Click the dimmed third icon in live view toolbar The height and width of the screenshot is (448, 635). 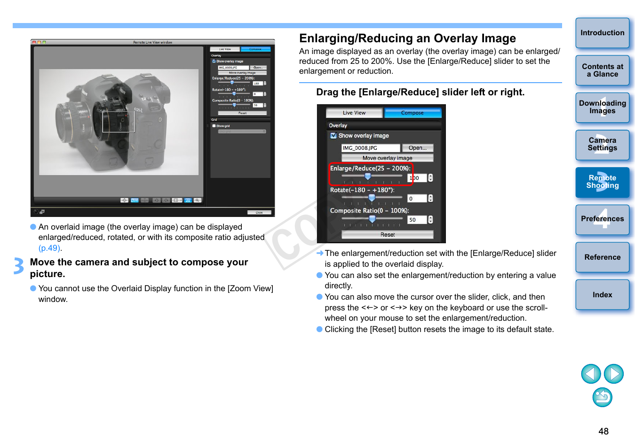[144, 200]
